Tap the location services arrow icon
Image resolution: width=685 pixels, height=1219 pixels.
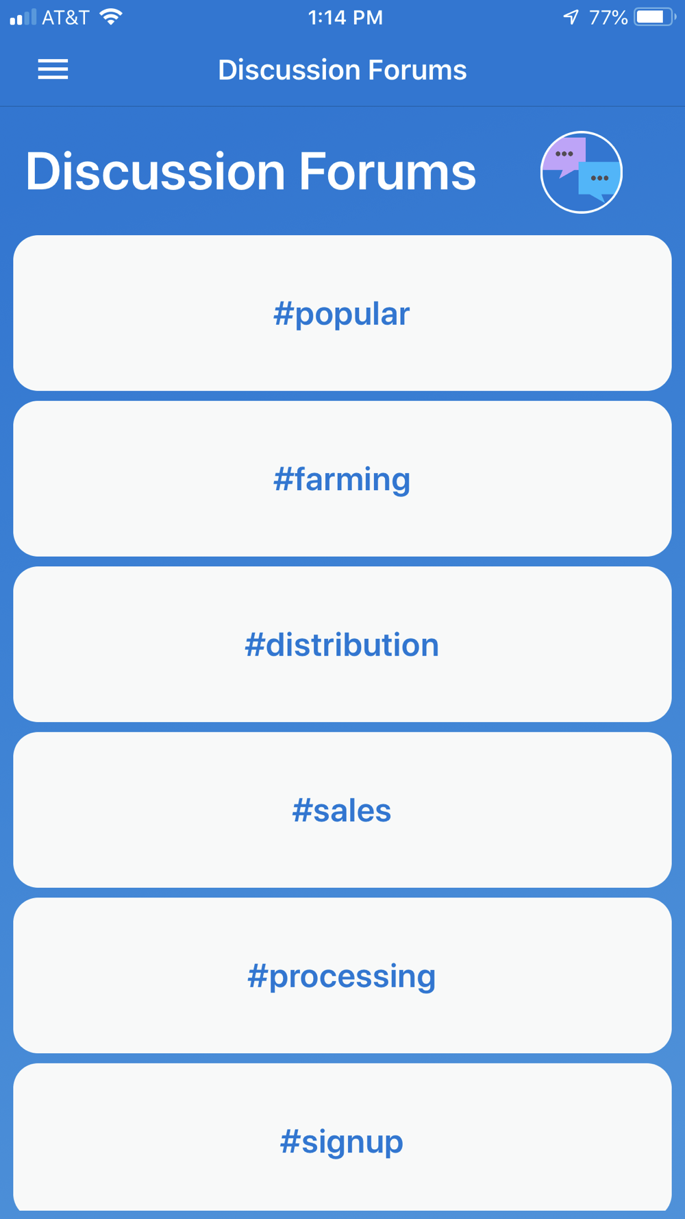point(571,17)
